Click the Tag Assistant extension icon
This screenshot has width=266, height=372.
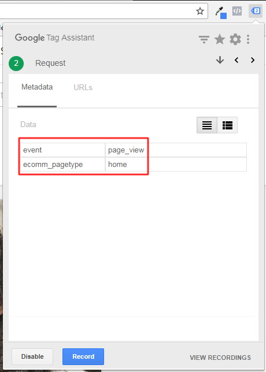(x=256, y=11)
